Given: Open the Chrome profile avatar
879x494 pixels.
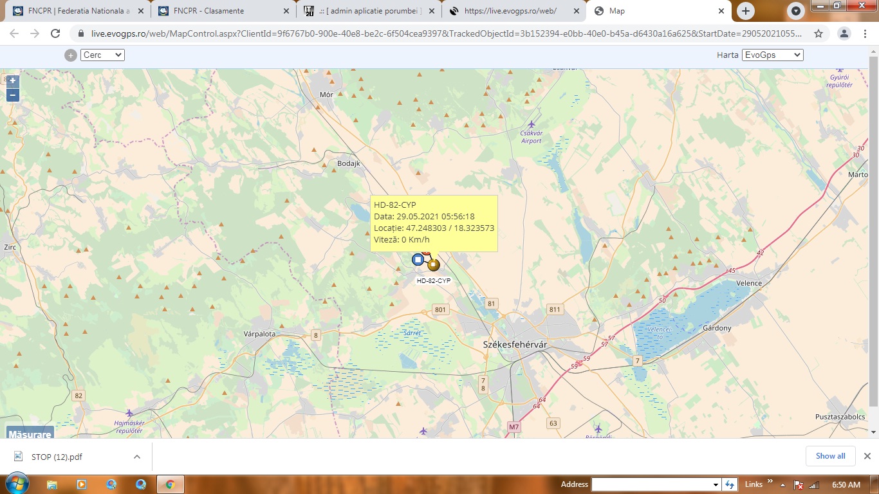Looking at the screenshot, I should (x=844, y=34).
